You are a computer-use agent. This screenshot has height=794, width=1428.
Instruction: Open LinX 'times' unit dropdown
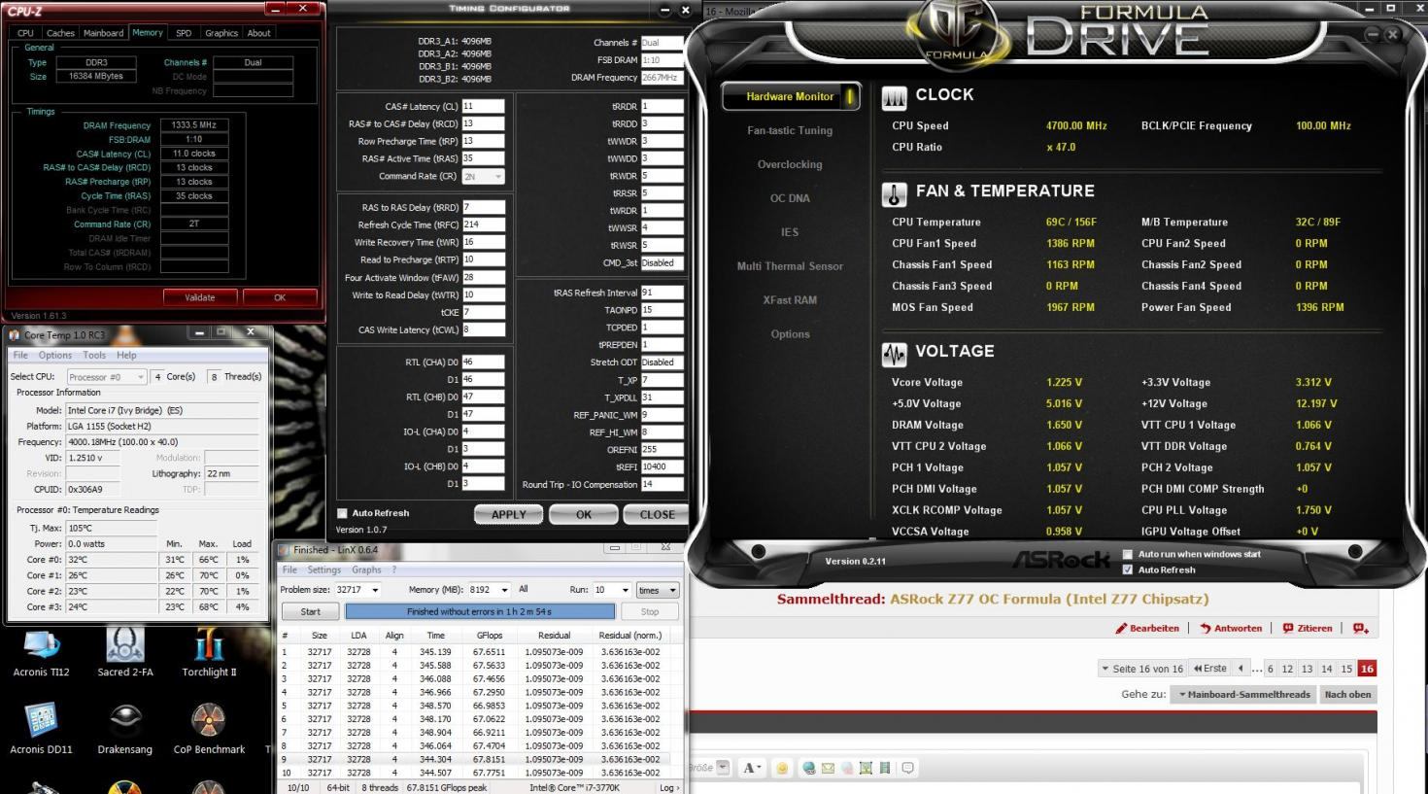point(658,590)
